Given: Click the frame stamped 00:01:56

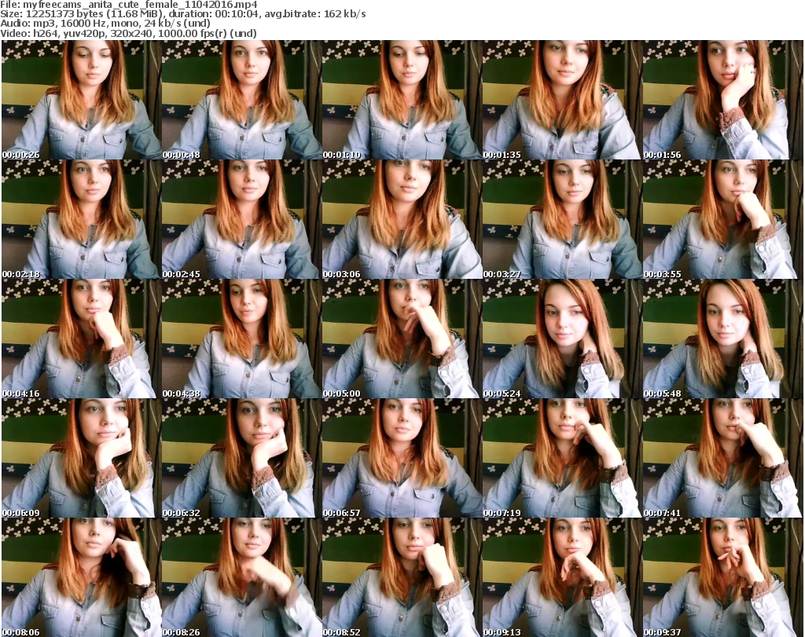Looking at the screenshot, I should pyautogui.click(x=722, y=101).
